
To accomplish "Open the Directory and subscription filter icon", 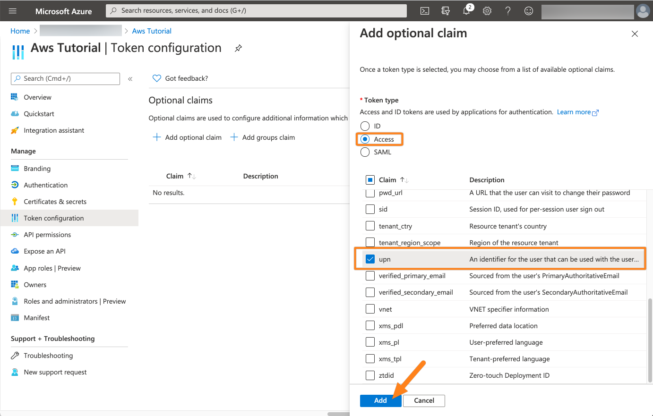I will (x=446, y=11).
